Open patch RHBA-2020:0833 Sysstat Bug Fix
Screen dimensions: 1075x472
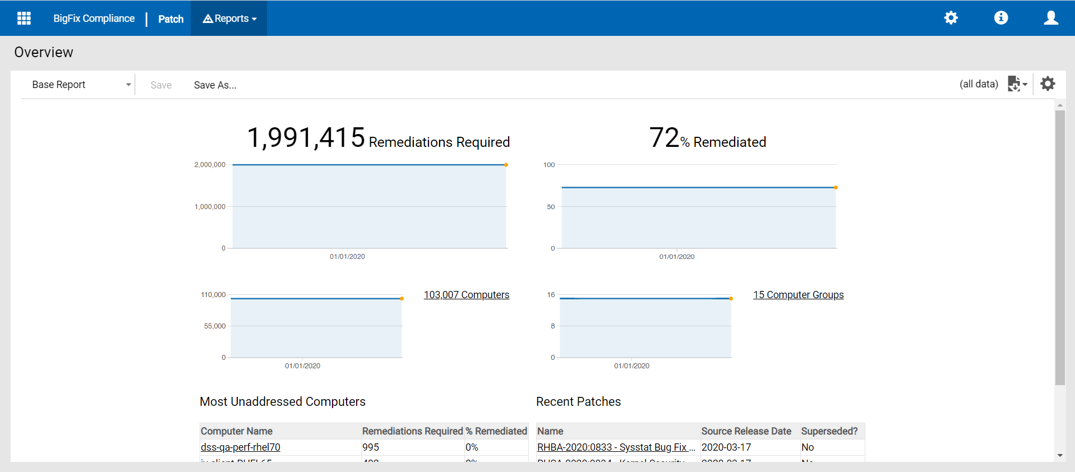pos(616,447)
